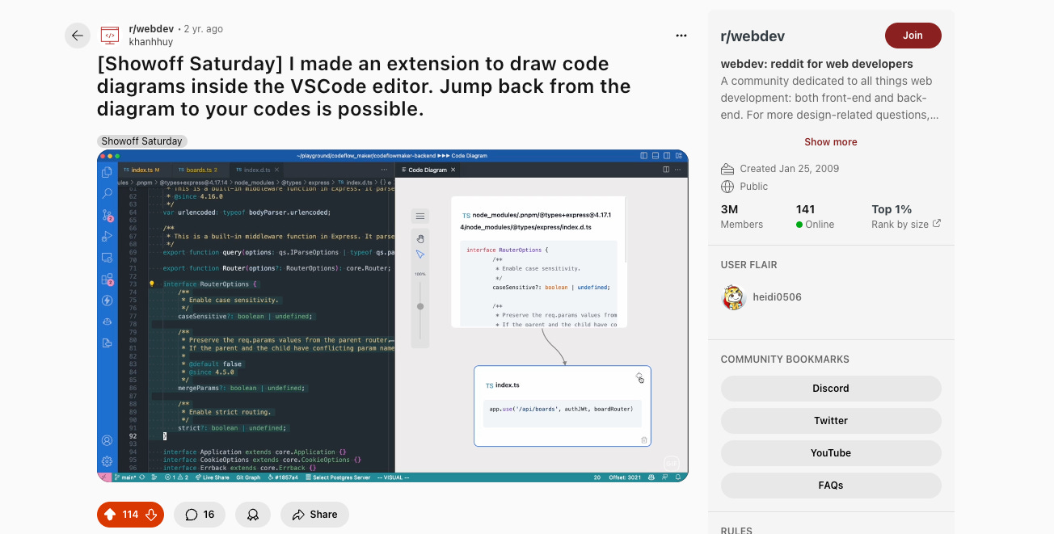
Task: Click the Explorer files icon in VSCode image
Action: 107,172
